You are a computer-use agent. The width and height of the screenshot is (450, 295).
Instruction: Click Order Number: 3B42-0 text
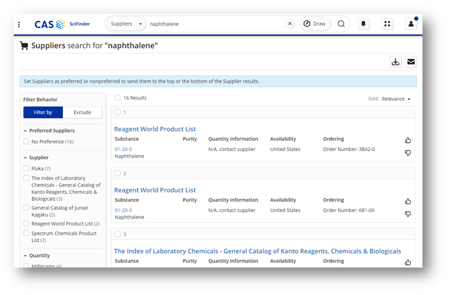[x=348, y=149]
